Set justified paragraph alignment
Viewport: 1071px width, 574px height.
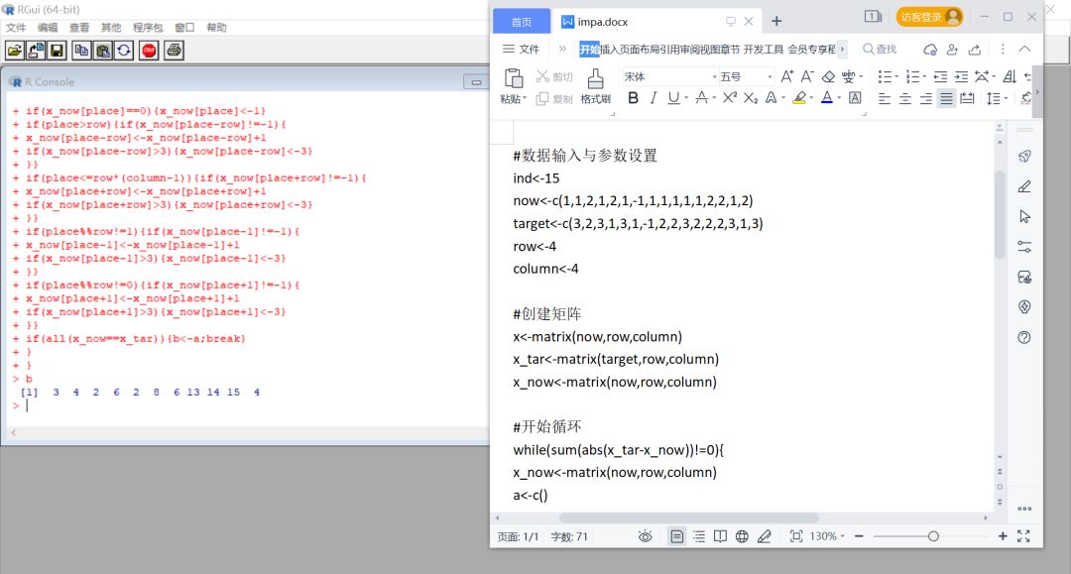coord(946,98)
